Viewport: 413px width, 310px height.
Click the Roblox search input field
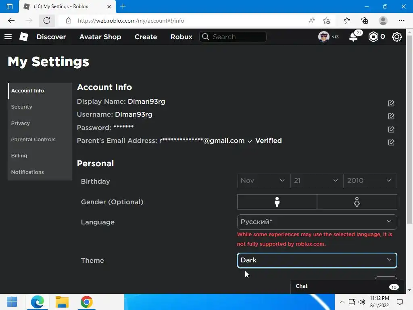pos(233,37)
